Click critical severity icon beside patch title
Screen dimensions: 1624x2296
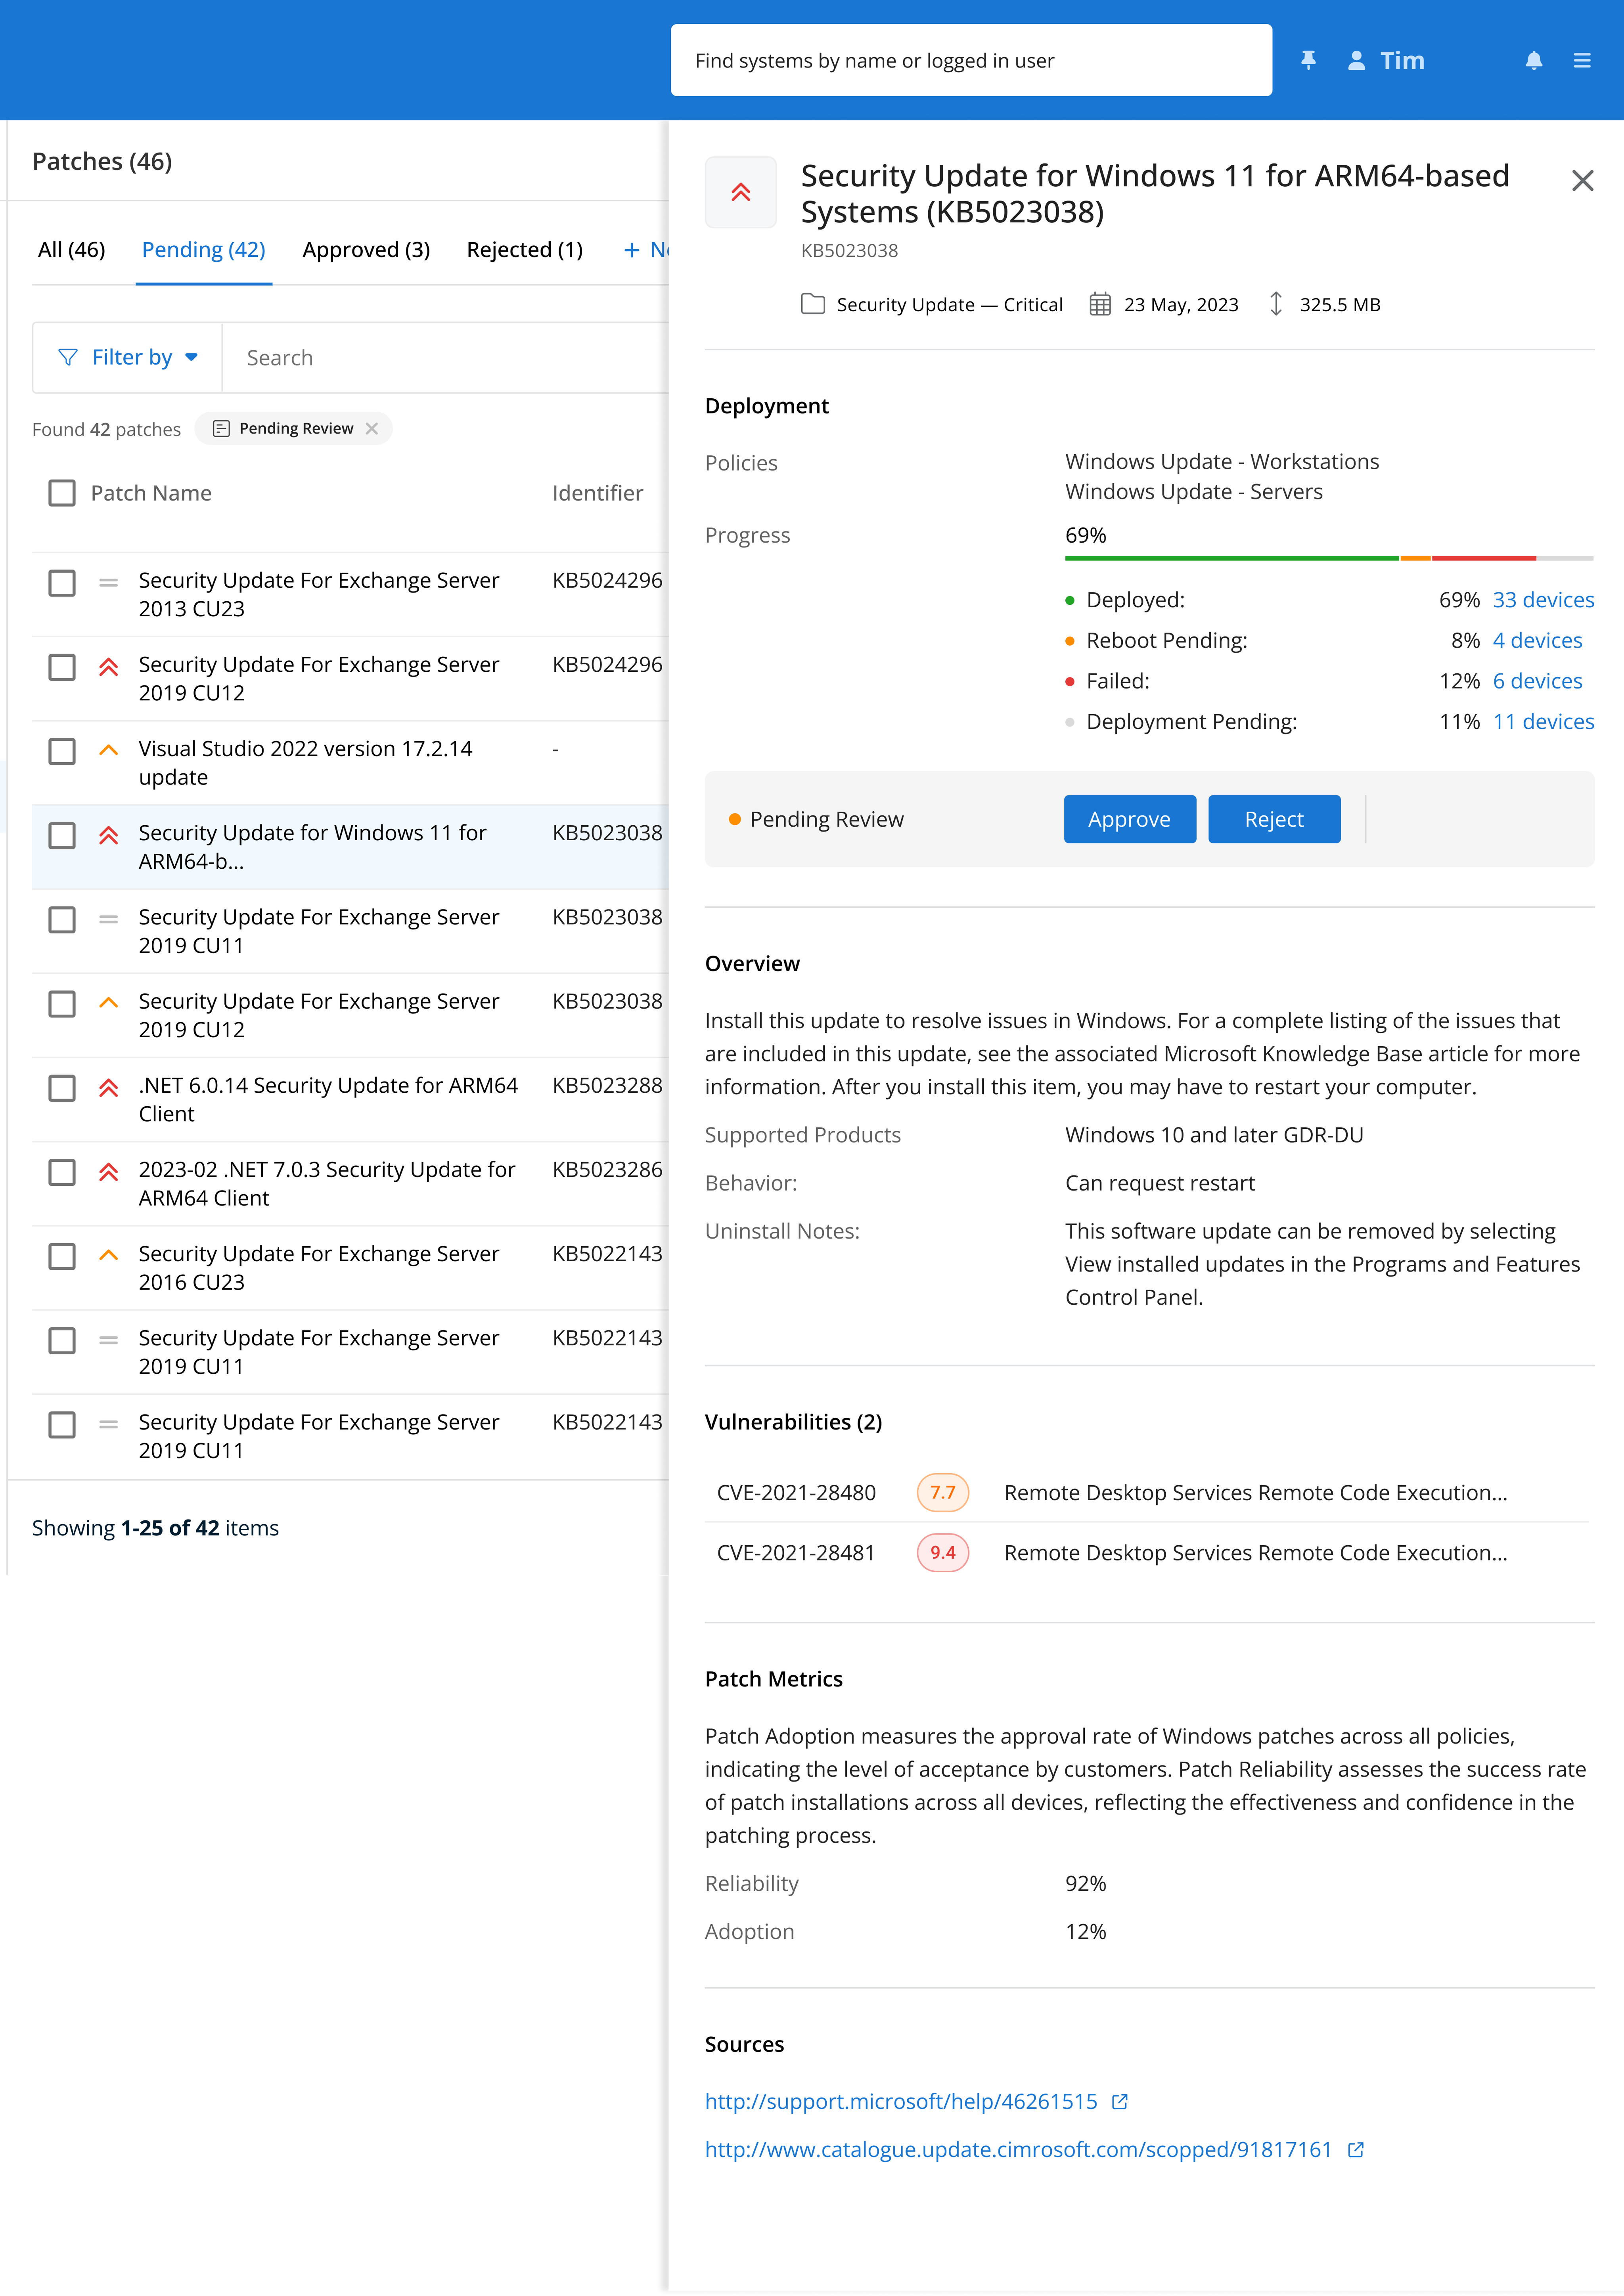(x=741, y=192)
